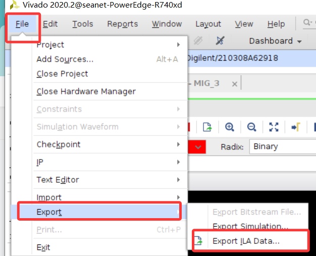Close the MIG_3 tab
Screen dimensions: 316x256
[234, 84]
